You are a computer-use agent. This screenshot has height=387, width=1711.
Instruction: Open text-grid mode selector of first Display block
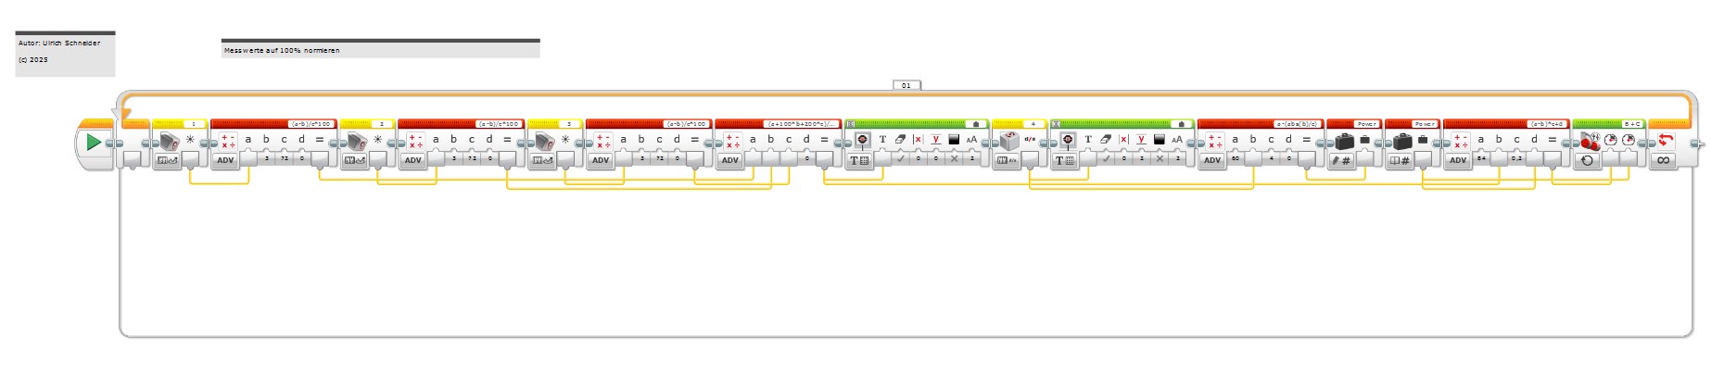click(x=859, y=161)
